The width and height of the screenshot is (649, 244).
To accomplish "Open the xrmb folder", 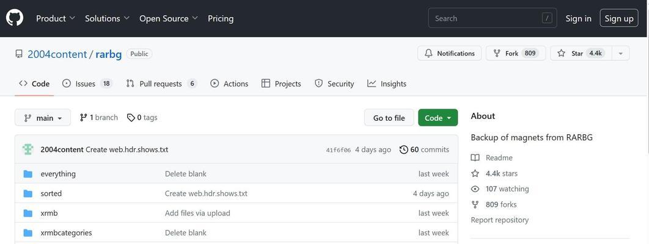I will coord(49,213).
